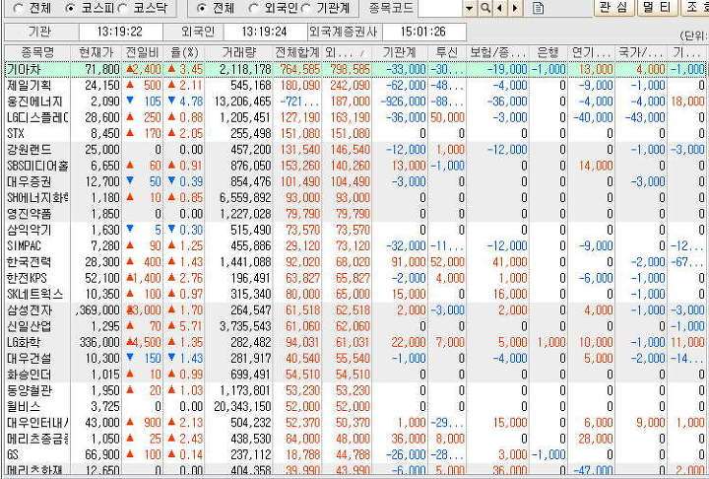Open the document list icon

pyautogui.click(x=538, y=8)
